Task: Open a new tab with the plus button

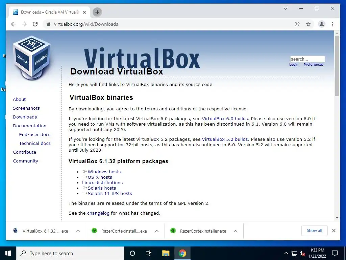Action: click(97, 12)
